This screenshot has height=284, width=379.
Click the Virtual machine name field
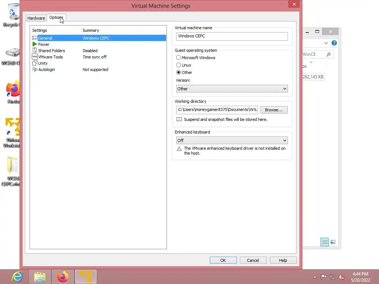[x=232, y=36]
